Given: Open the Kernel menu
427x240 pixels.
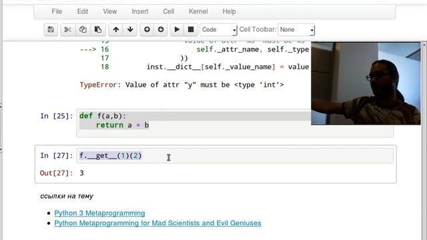Looking at the screenshot, I should (198, 11).
